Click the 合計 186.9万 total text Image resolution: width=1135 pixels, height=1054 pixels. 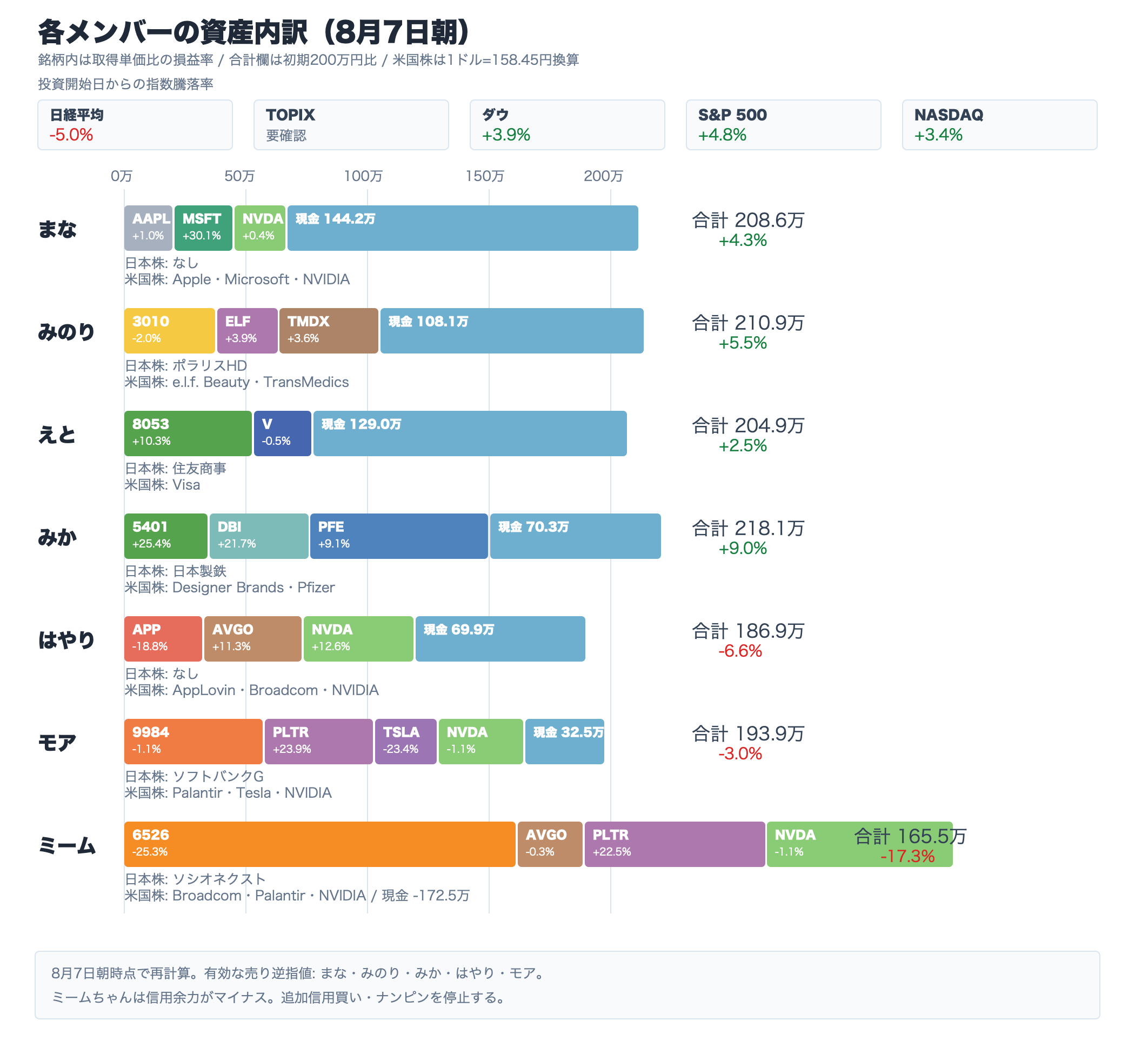[x=747, y=631]
